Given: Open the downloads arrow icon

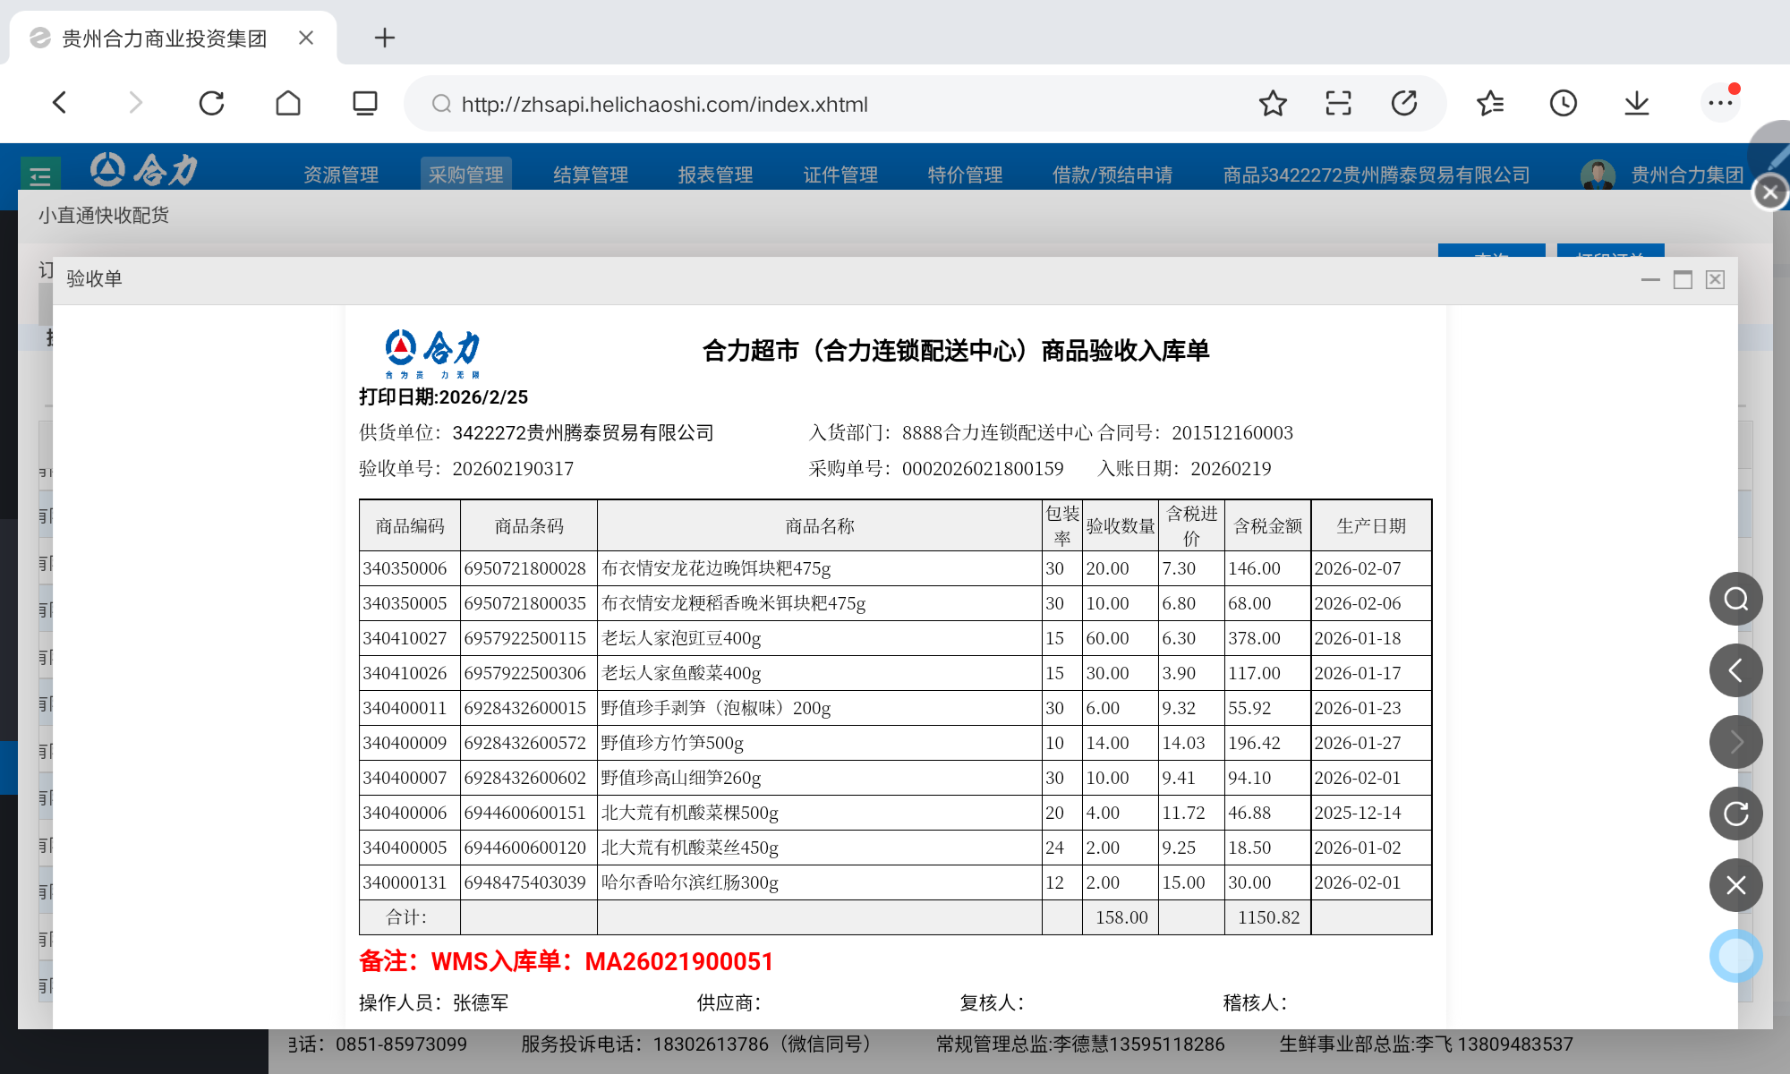Looking at the screenshot, I should point(1636,104).
